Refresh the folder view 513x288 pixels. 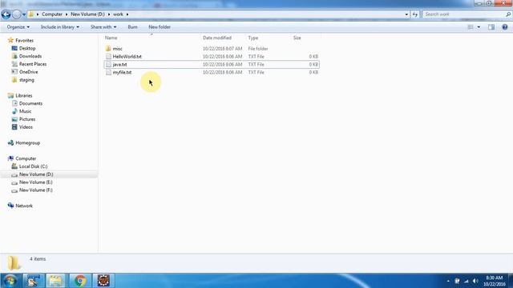pyautogui.click(x=415, y=14)
